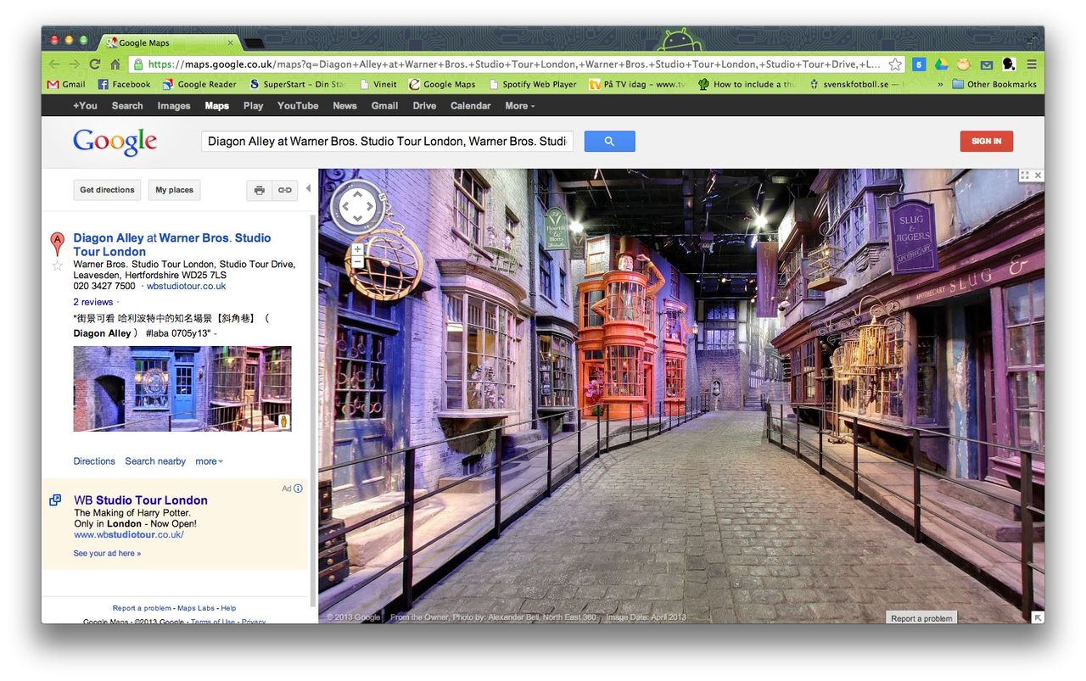Viewport: 1086px width, 681px height.
Task: Open the Maps Labs footer link
Action: (x=195, y=608)
